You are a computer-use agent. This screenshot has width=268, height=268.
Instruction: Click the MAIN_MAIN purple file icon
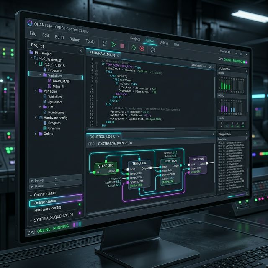point(49,80)
